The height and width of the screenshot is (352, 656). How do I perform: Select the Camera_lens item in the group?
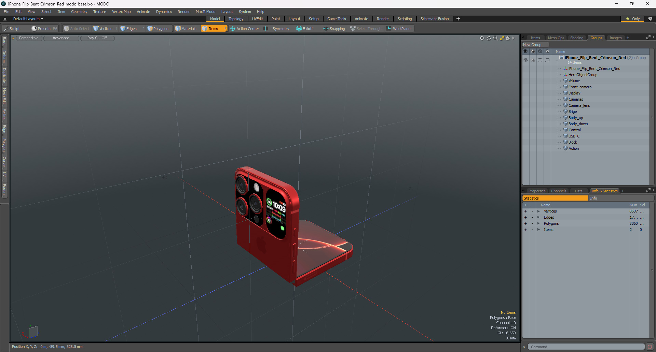pos(579,105)
